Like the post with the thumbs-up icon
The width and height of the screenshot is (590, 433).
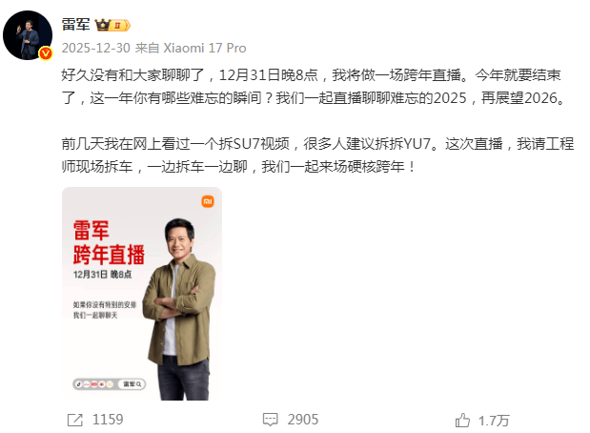462,420
